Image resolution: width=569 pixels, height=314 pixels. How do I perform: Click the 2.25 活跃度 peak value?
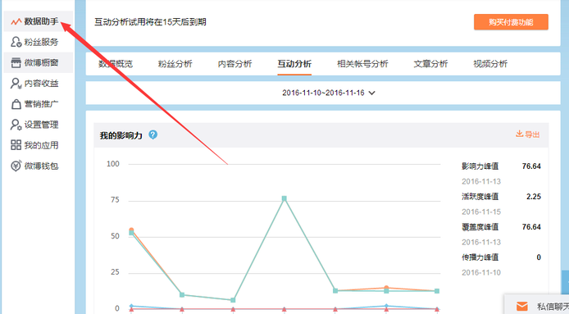pos(534,197)
